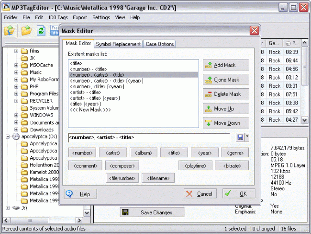Image resolution: width=311 pixels, height=234 pixels.
Task: Select '<number>, <title> (<year>)' mask entry
Action: coord(133,86)
